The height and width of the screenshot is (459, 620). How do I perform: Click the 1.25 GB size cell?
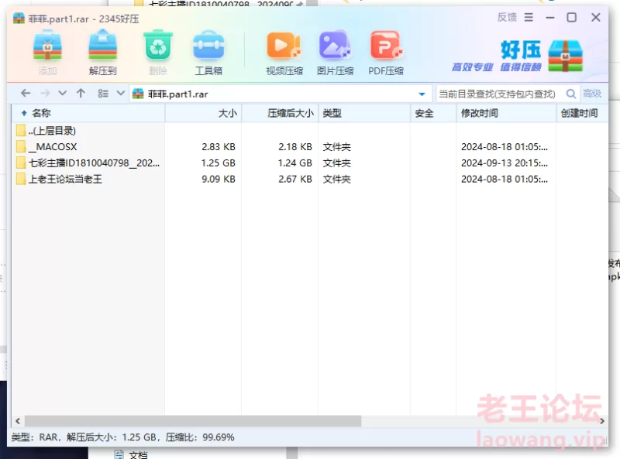pos(219,163)
